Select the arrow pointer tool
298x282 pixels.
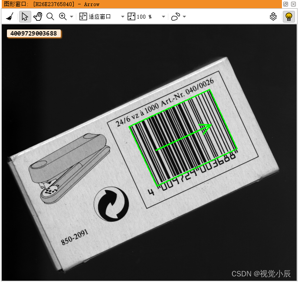pos(25,16)
